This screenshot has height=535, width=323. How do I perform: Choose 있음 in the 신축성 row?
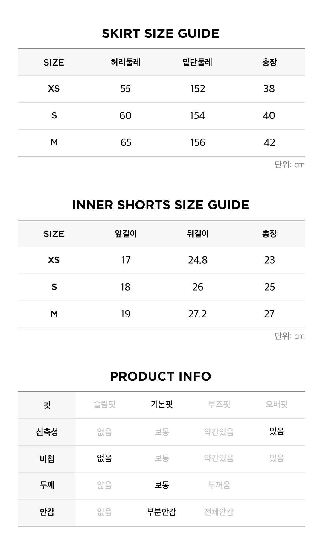pos(277,431)
